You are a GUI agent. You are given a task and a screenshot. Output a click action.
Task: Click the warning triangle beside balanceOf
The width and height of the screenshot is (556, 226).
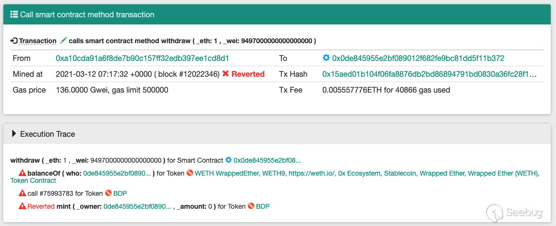[x=22, y=173]
